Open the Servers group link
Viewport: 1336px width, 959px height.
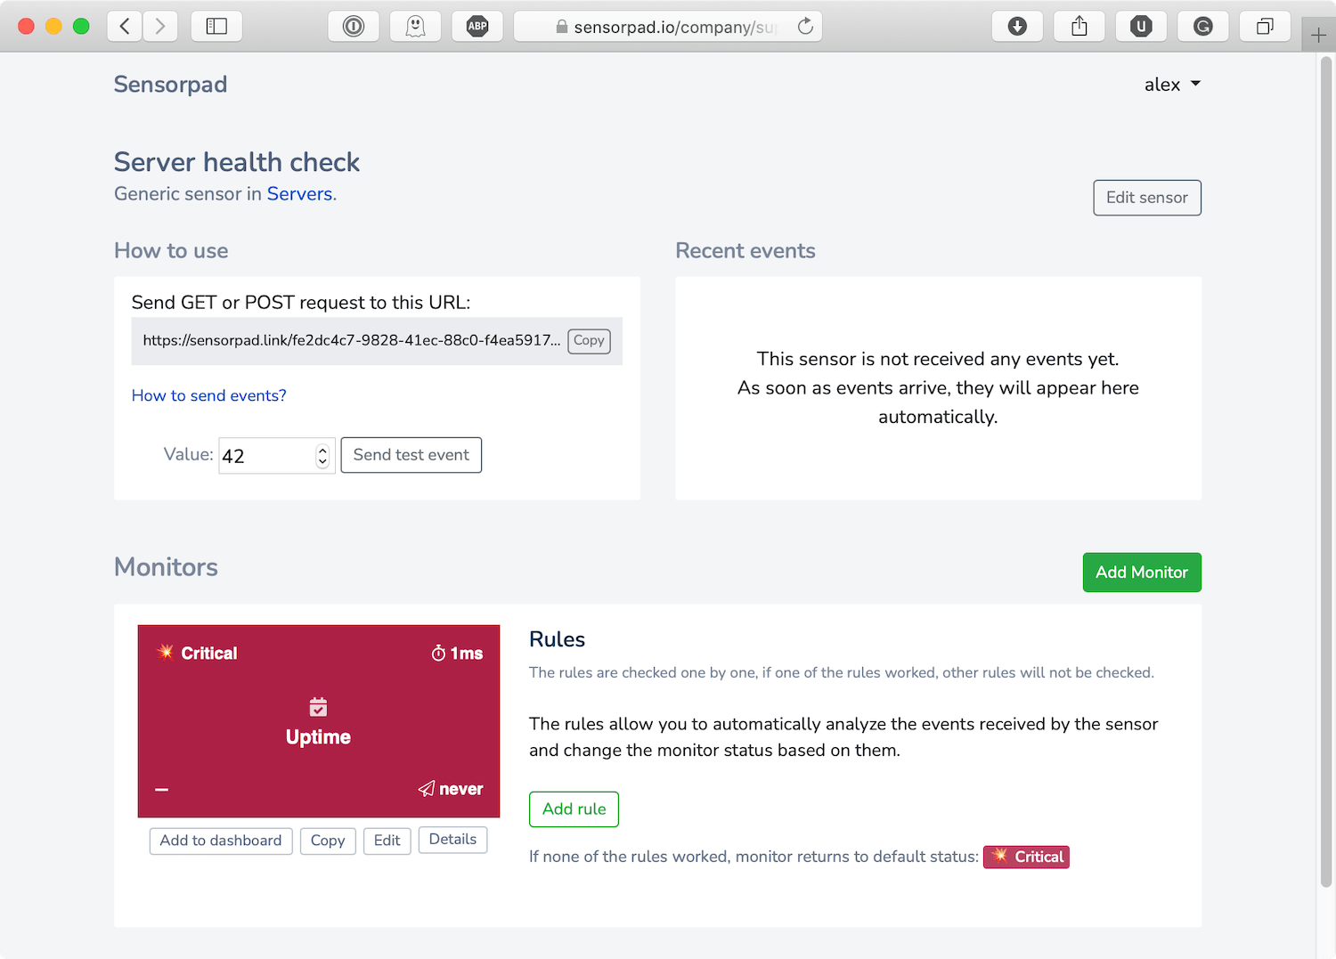[299, 194]
